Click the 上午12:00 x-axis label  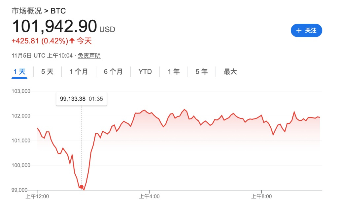[x=37, y=196]
